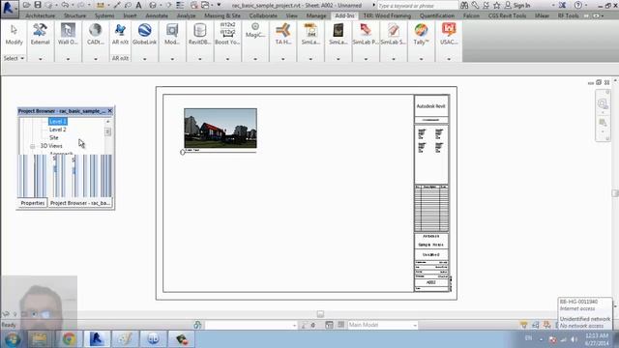Screen dimensions: 619x348
Task: Select Site view in Project Browser
Action: coord(54,137)
